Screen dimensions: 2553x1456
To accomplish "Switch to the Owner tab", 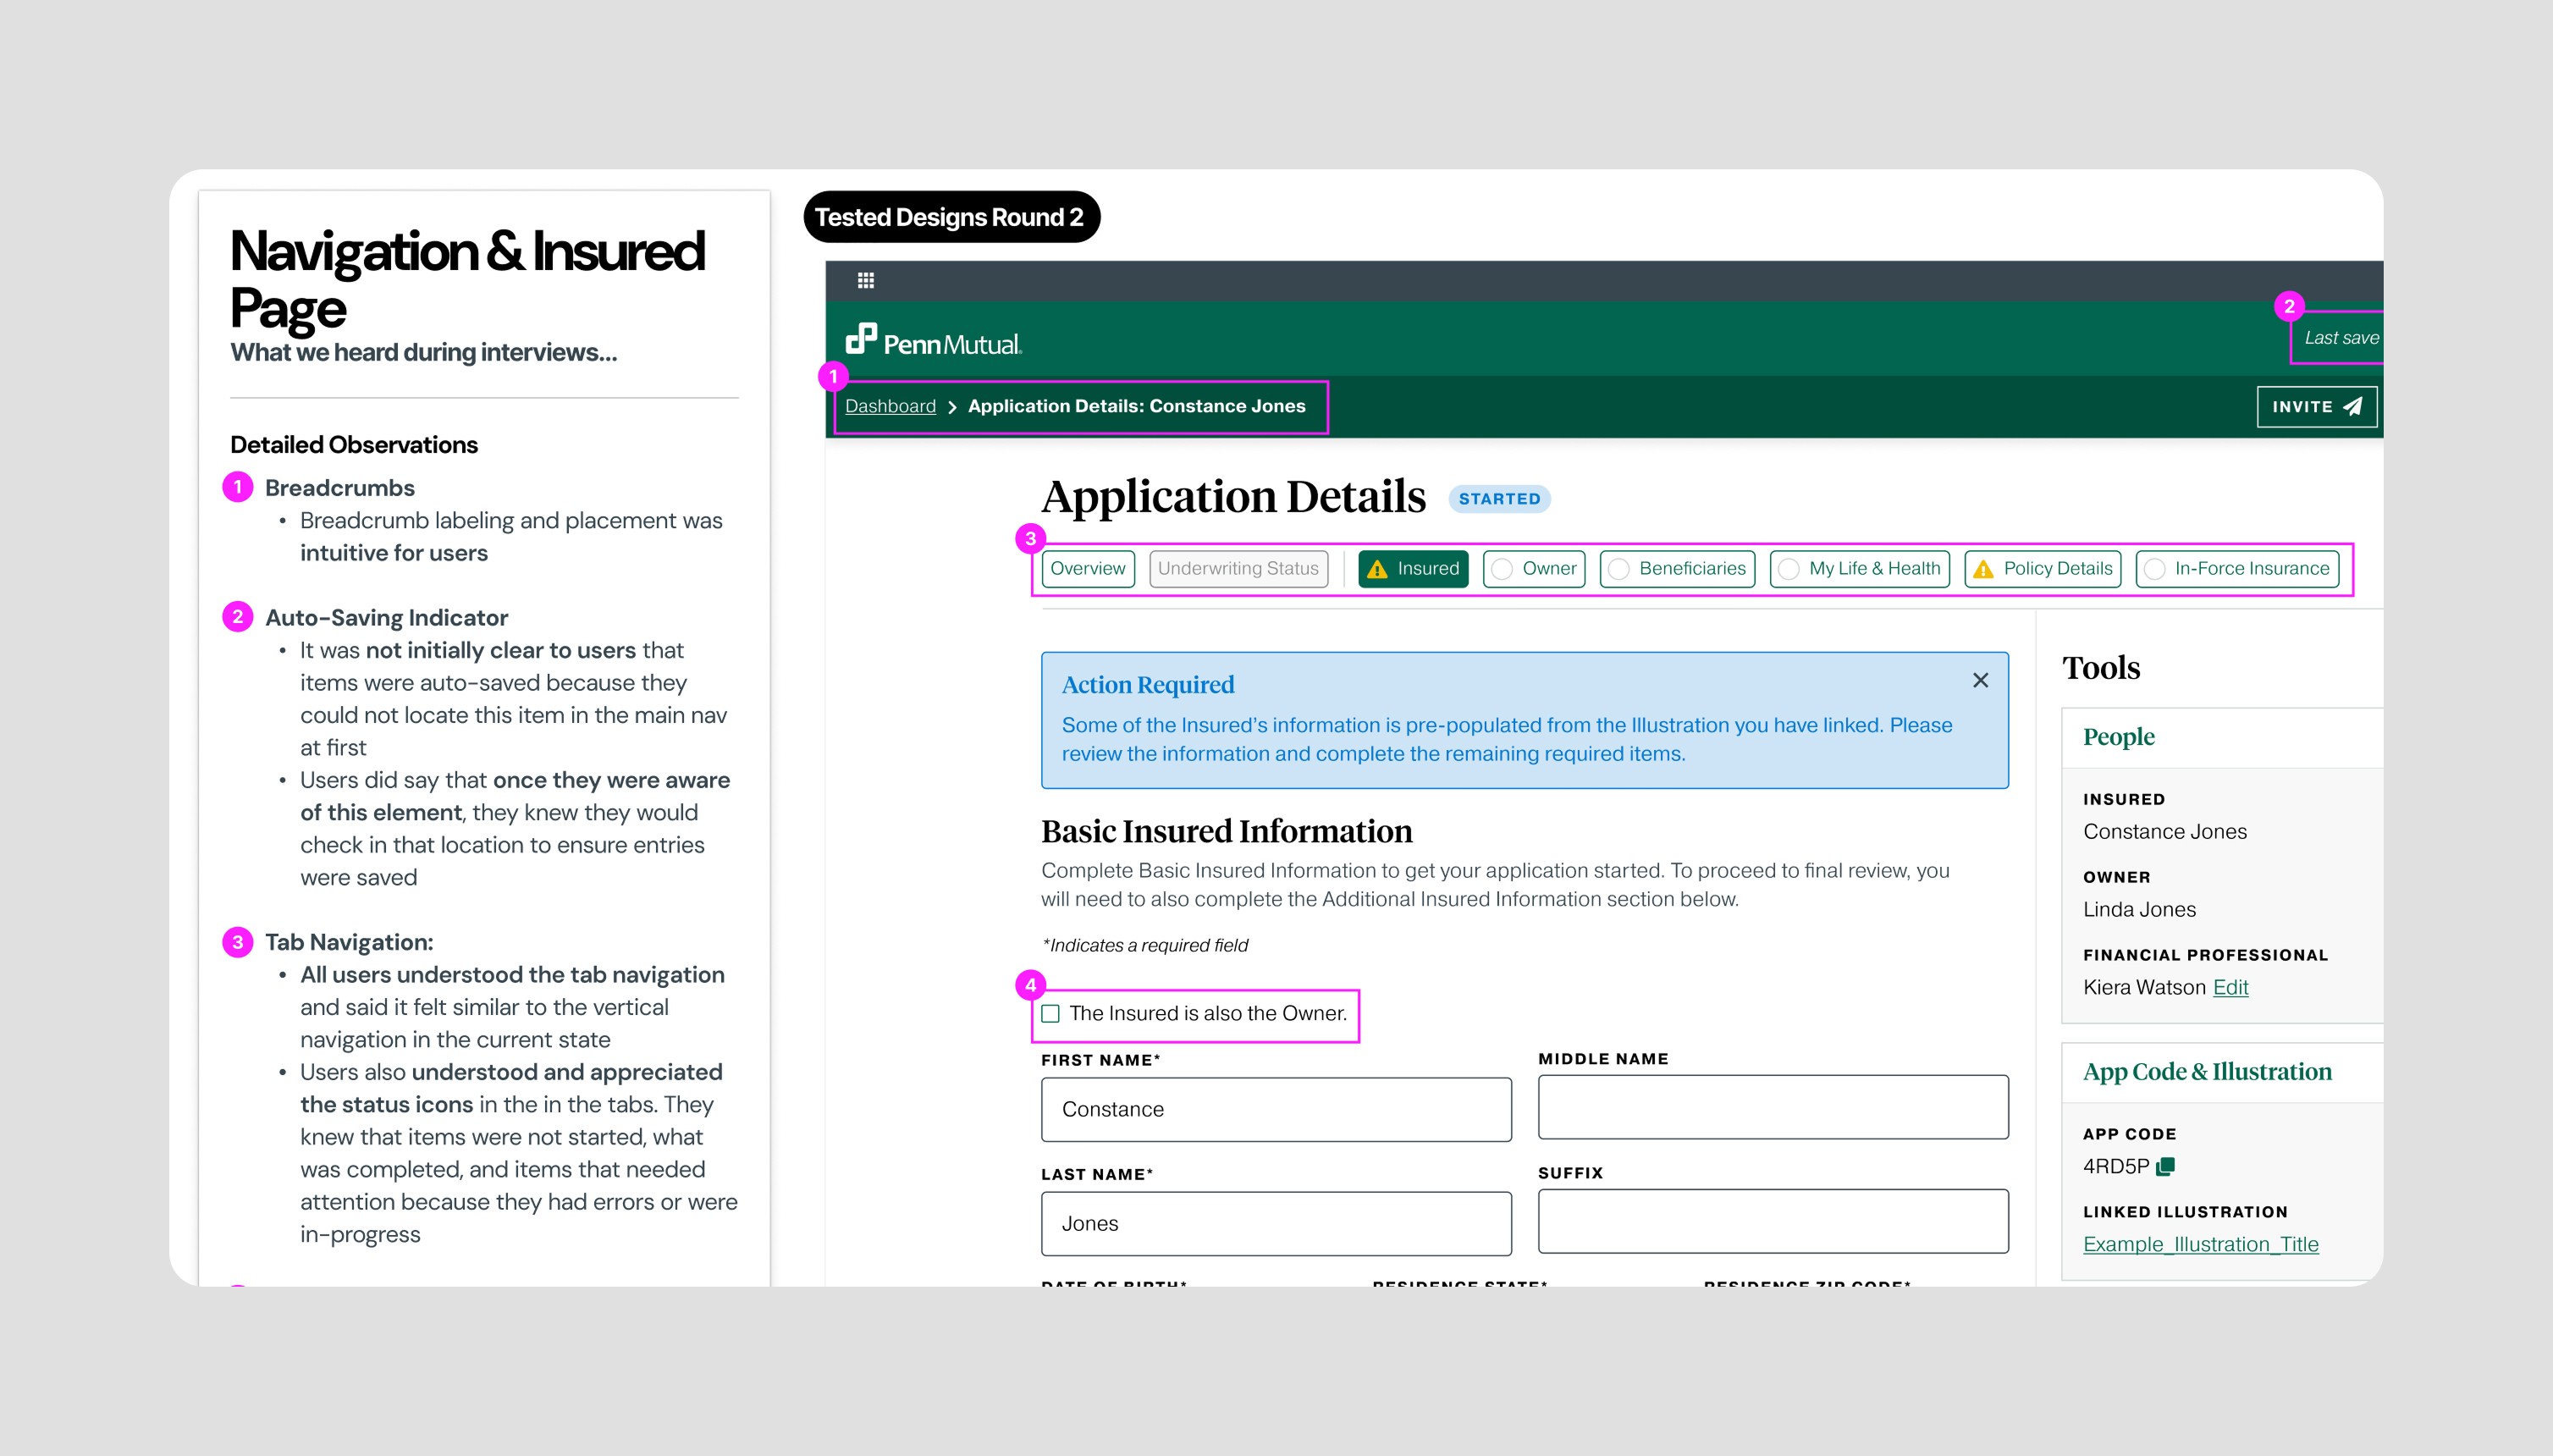I will point(1534,569).
